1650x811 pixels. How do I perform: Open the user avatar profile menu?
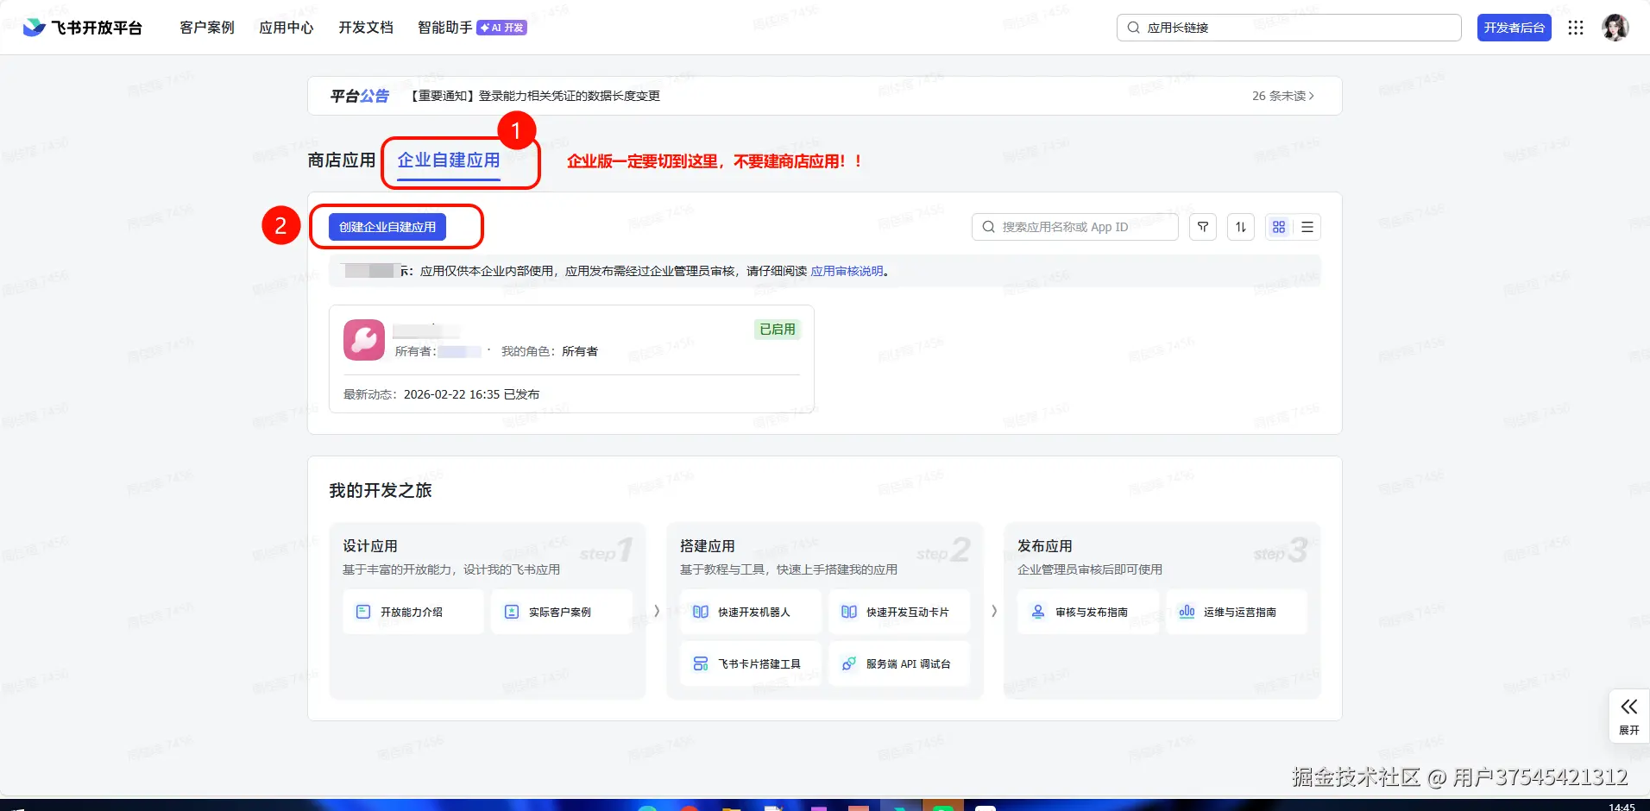pyautogui.click(x=1615, y=28)
